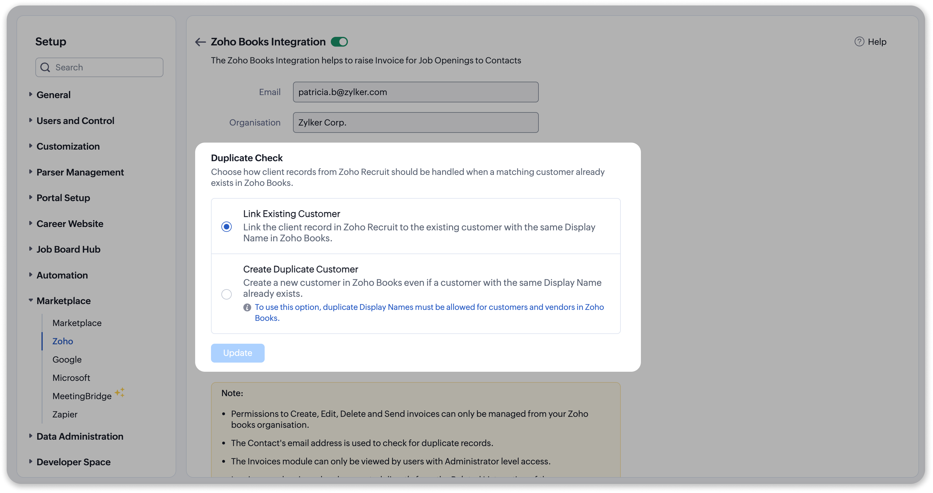Click the Help link

click(877, 42)
